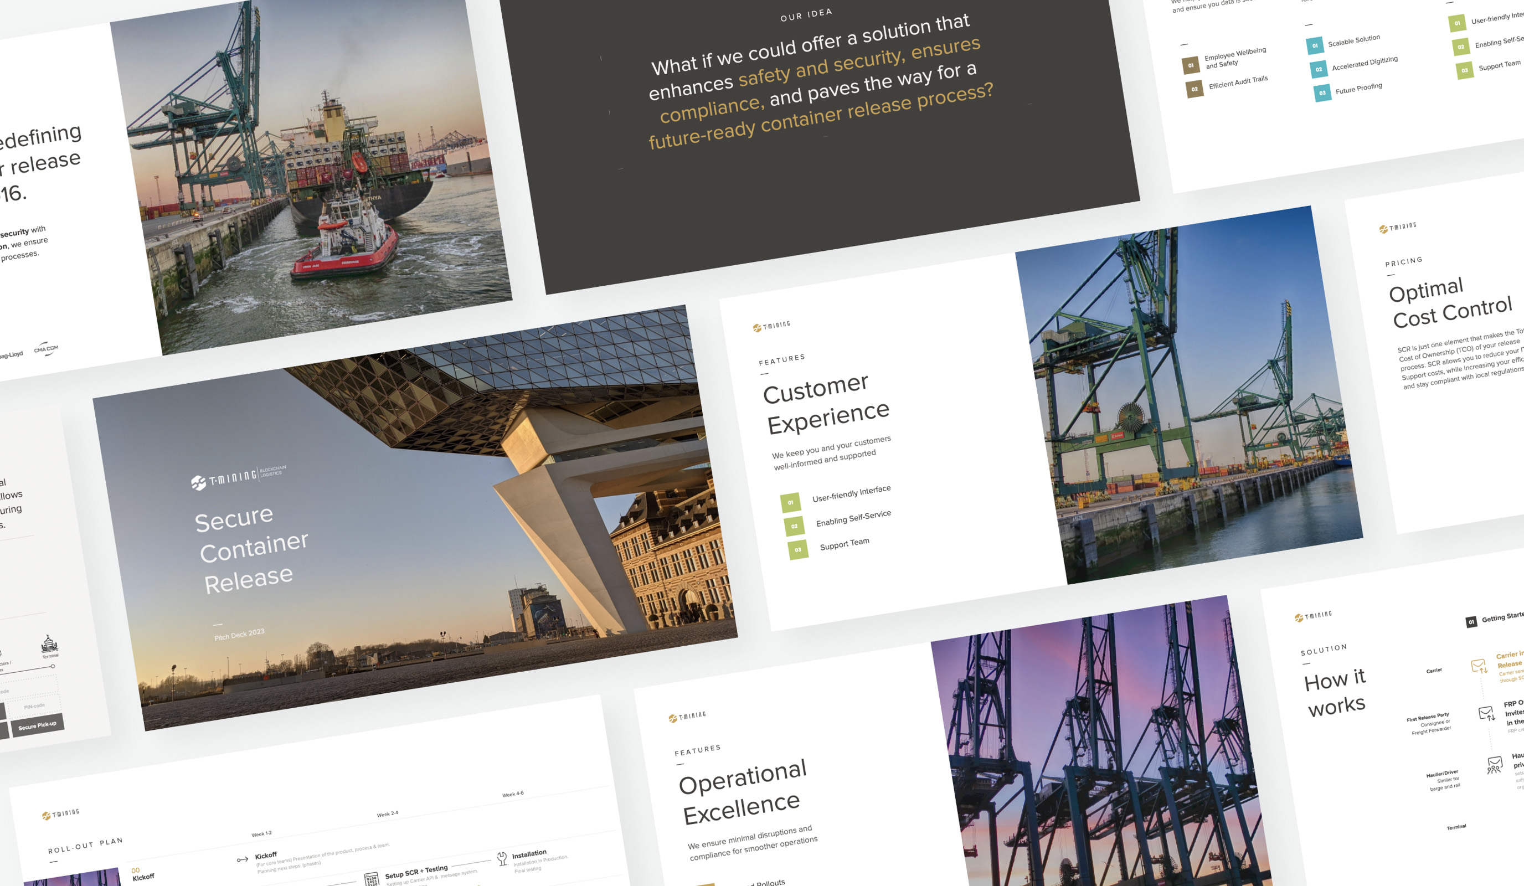Click the Future Proofing list item
Viewport: 1524px width, 886px height.
(x=1358, y=88)
